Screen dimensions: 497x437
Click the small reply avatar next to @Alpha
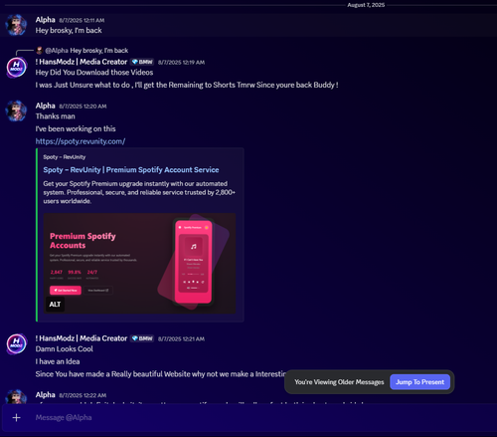click(40, 51)
